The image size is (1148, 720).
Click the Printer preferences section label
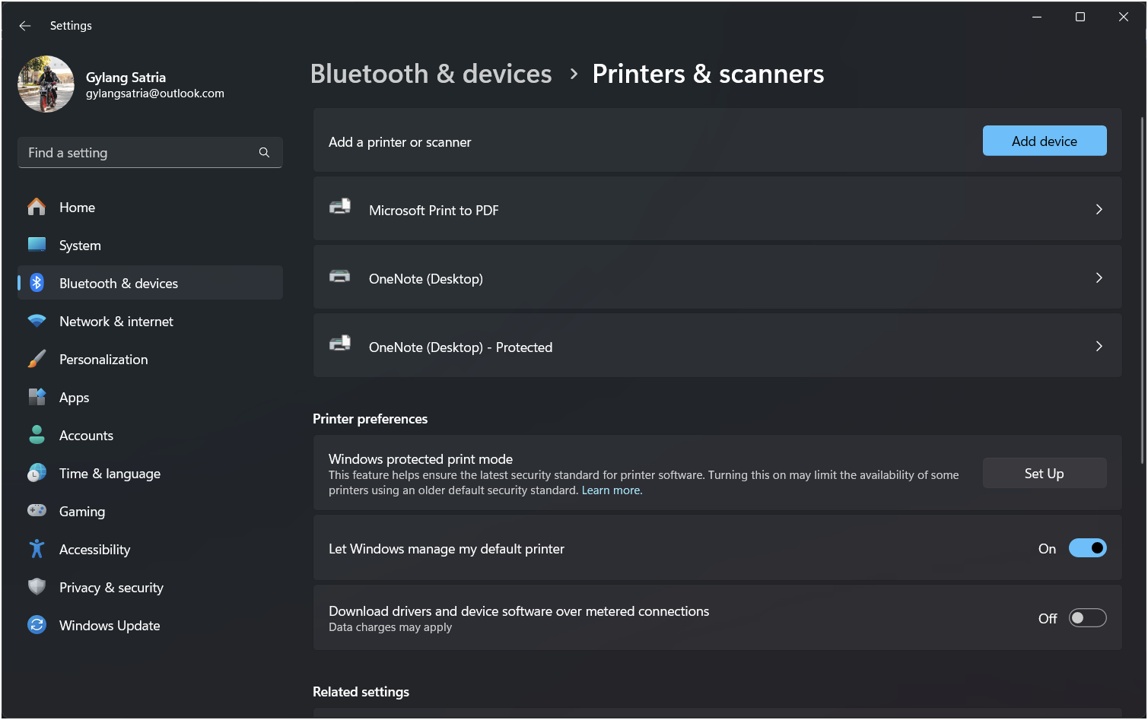pos(370,419)
